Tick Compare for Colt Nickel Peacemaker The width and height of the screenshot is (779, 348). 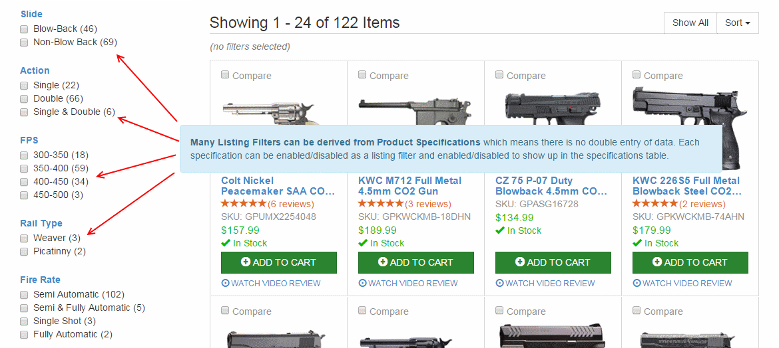coord(225,75)
